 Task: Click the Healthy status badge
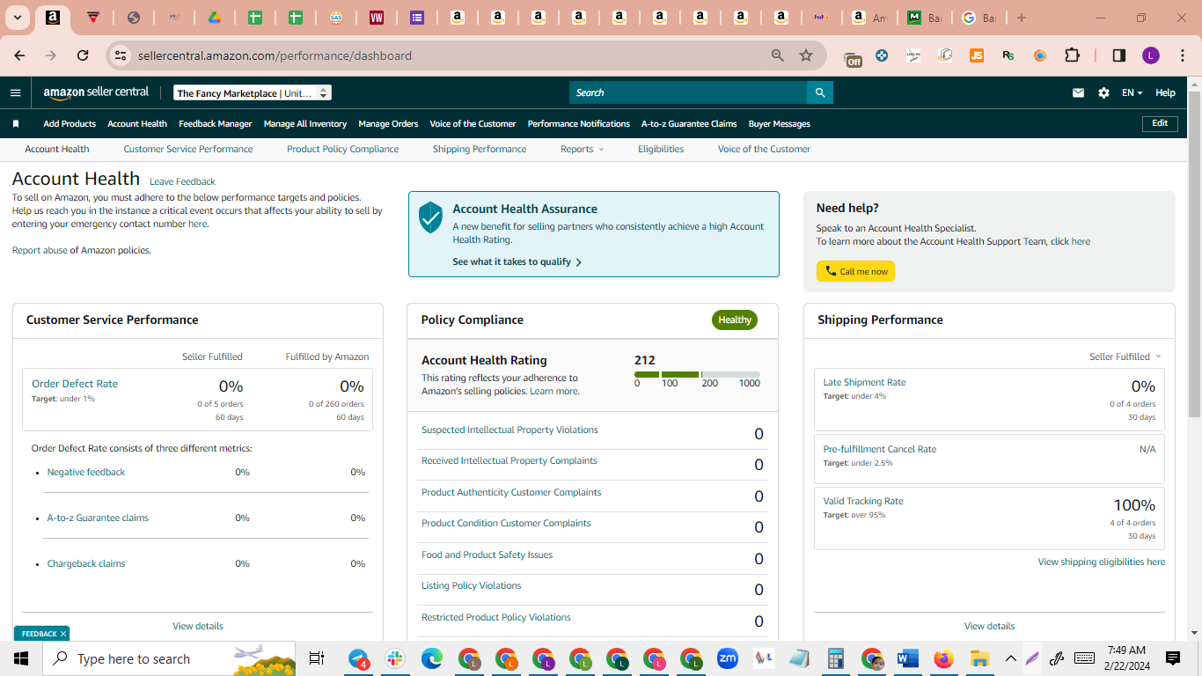click(735, 320)
